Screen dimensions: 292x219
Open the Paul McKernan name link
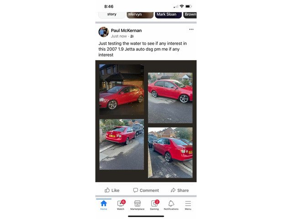point(126,31)
